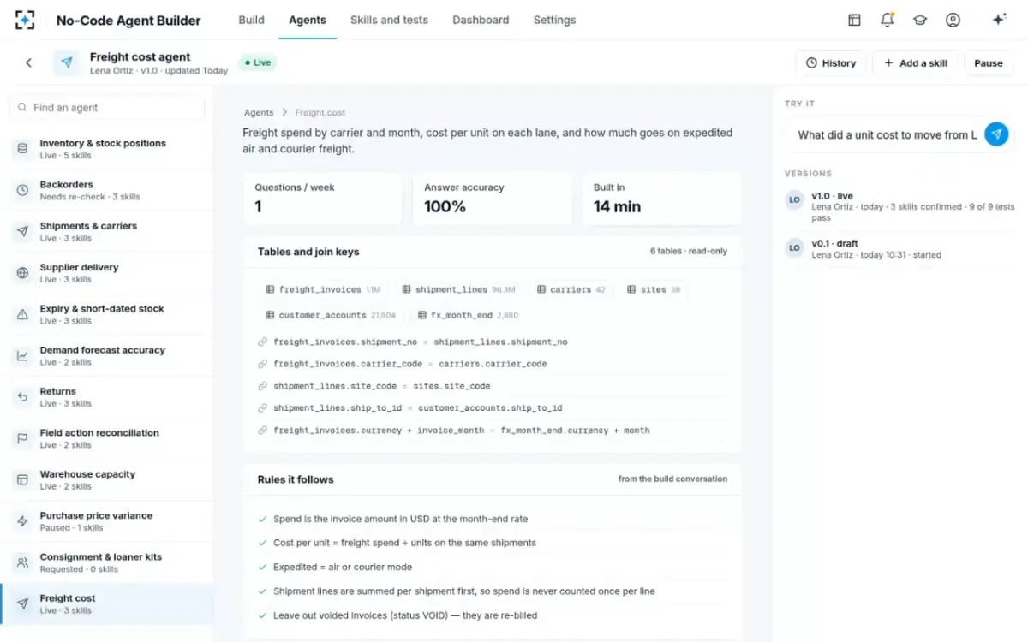Click the Inventory & stock positions database icon
This screenshot has width=1028, height=642.
point(22,149)
